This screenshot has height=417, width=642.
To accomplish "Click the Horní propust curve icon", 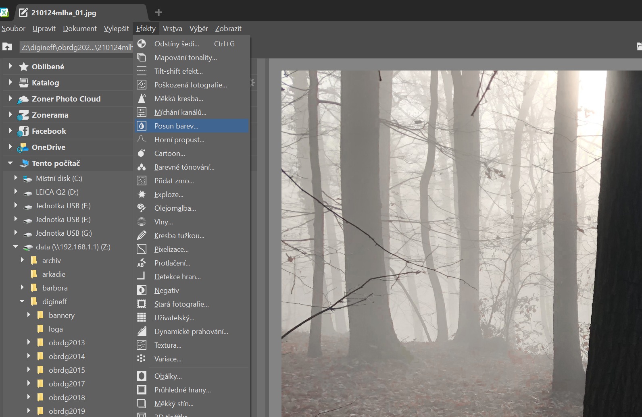I will coord(142,139).
